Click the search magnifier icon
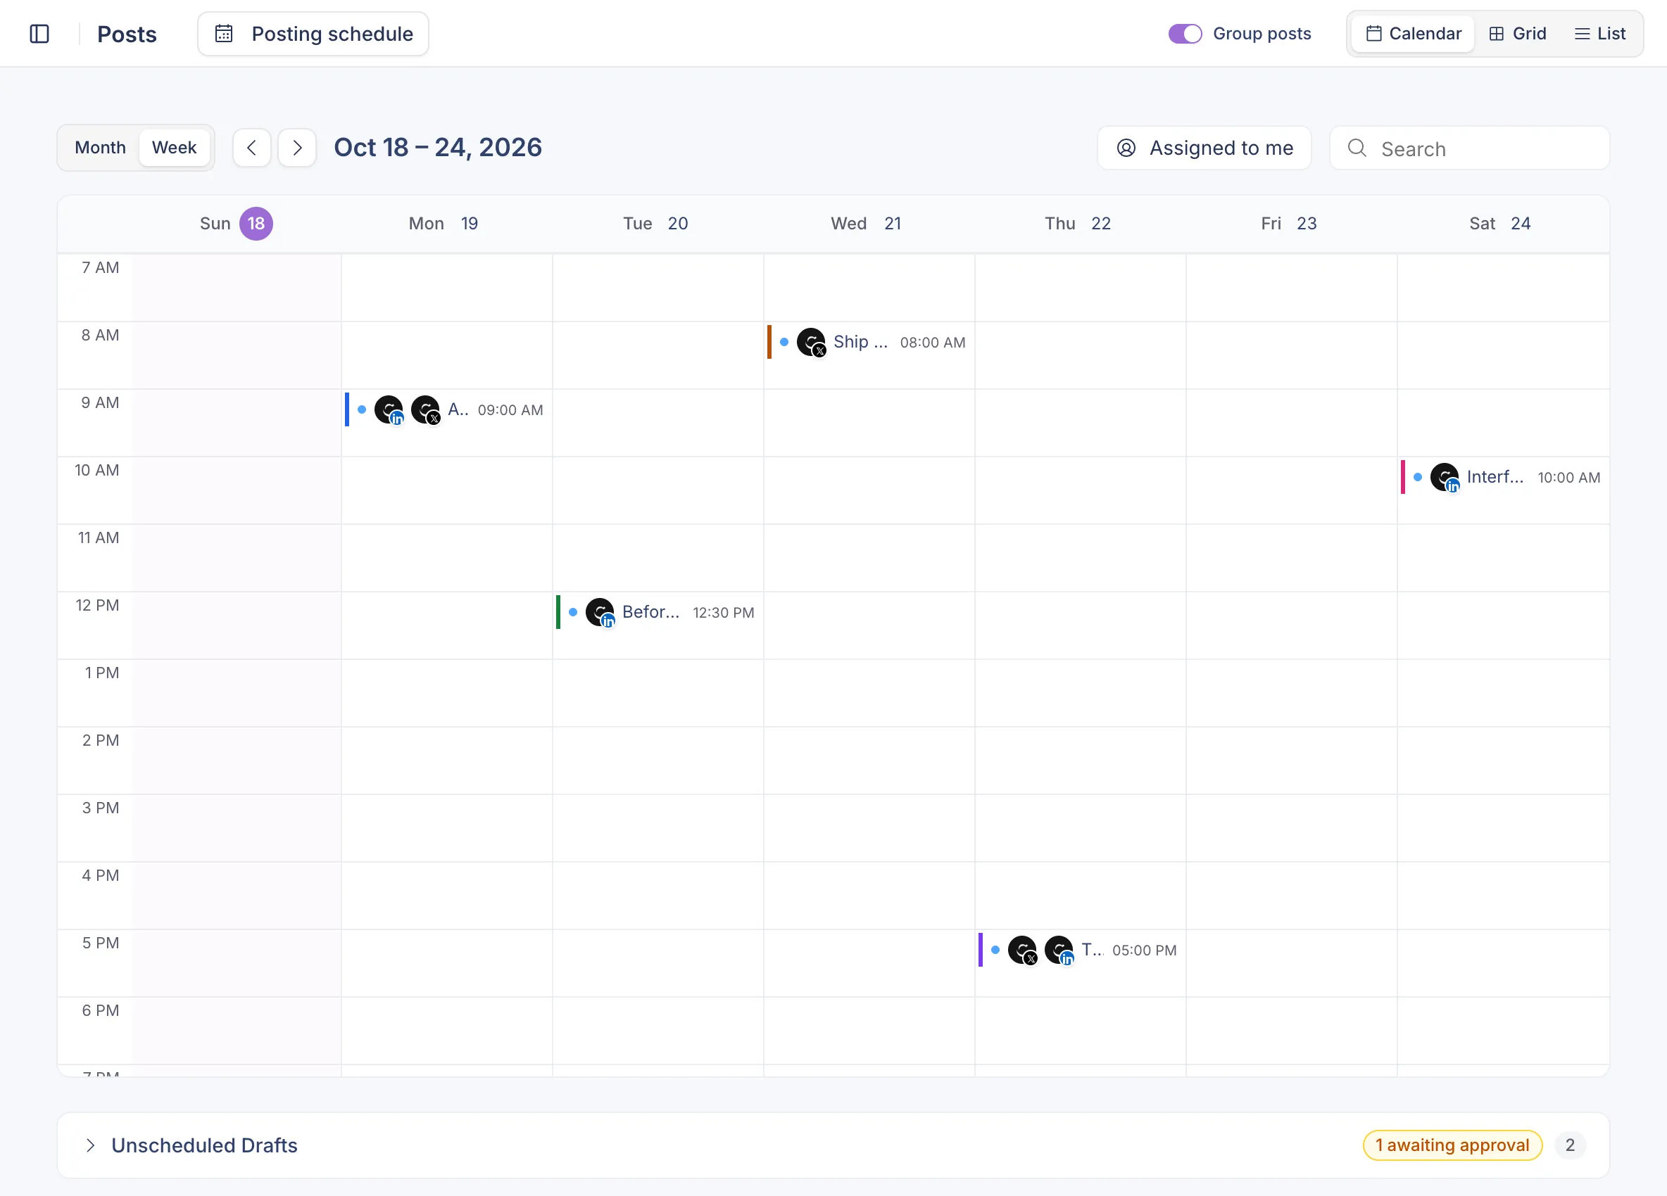The image size is (1667, 1196). 1357,148
